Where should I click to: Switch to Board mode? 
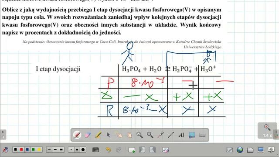click(229, 150)
